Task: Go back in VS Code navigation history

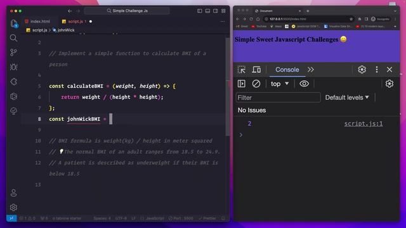Action: tap(70, 11)
